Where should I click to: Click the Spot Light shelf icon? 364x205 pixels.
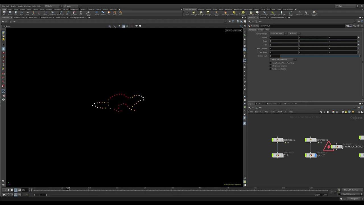point(201,13)
